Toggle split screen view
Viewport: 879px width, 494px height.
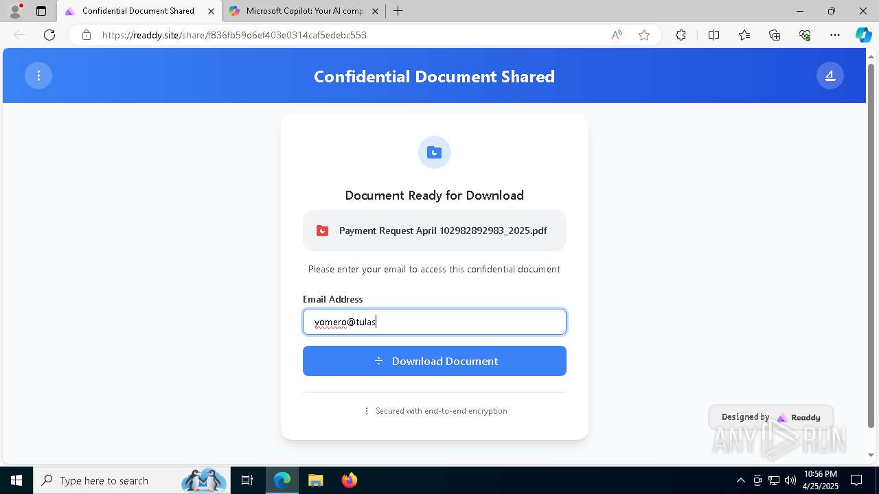[x=714, y=35]
